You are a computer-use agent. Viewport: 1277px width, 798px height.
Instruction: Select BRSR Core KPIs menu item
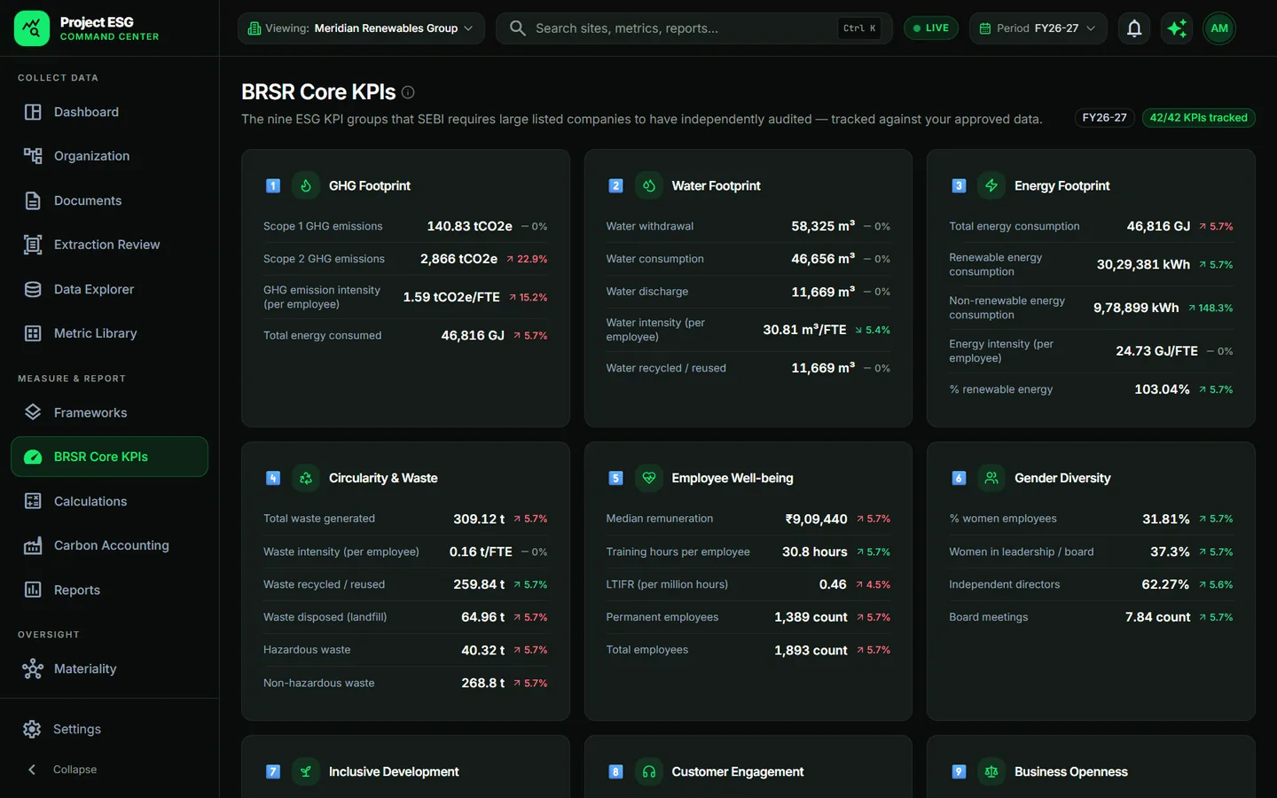[109, 457]
